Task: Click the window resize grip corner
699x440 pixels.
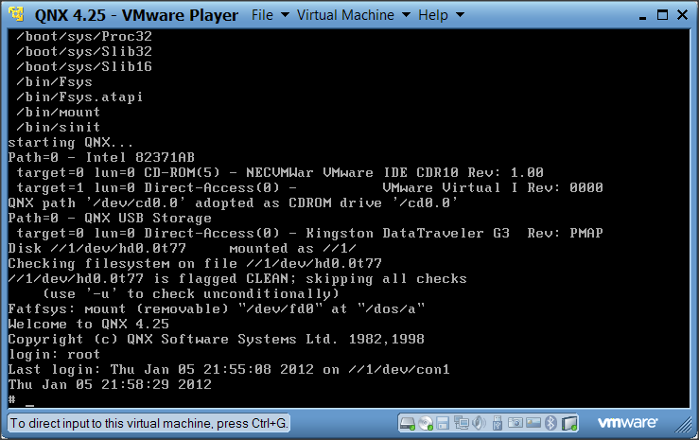Action: click(689, 429)
